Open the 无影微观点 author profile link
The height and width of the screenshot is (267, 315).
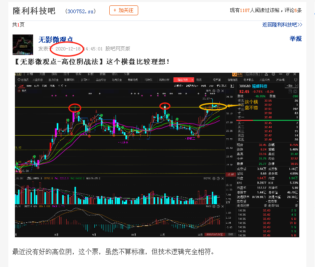[x=55, y=40]
